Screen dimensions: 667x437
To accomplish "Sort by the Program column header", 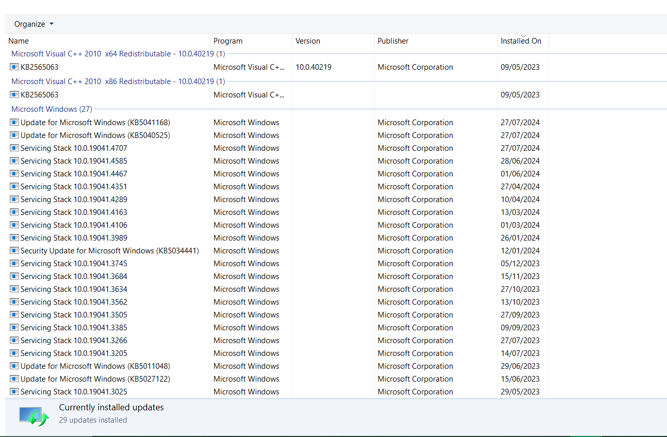I will pos(251,41).
